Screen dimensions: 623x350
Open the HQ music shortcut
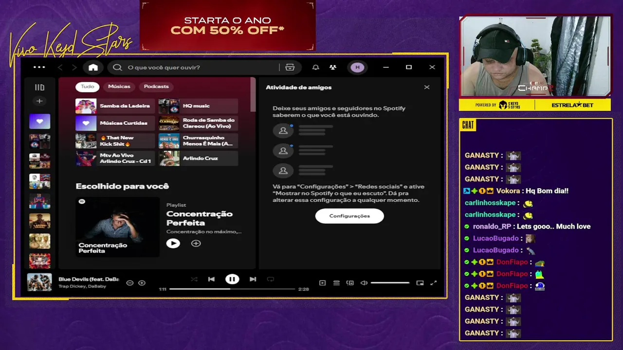[x=198, y=106]
